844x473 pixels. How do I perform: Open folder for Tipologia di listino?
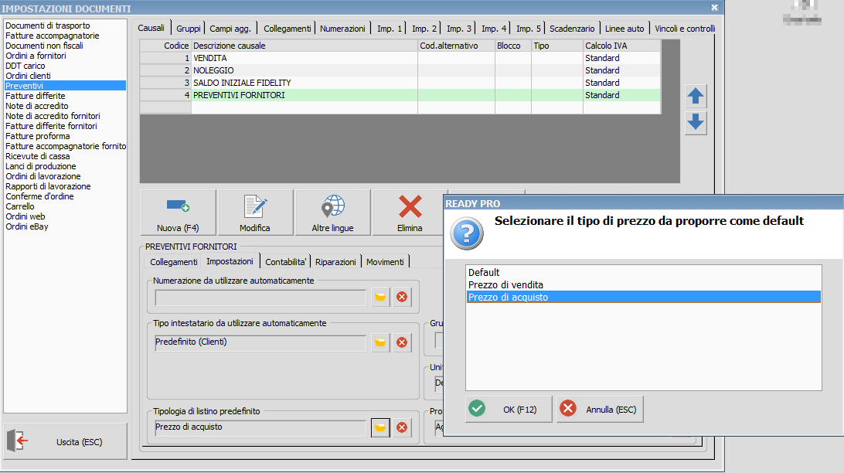tap(380, 428)
